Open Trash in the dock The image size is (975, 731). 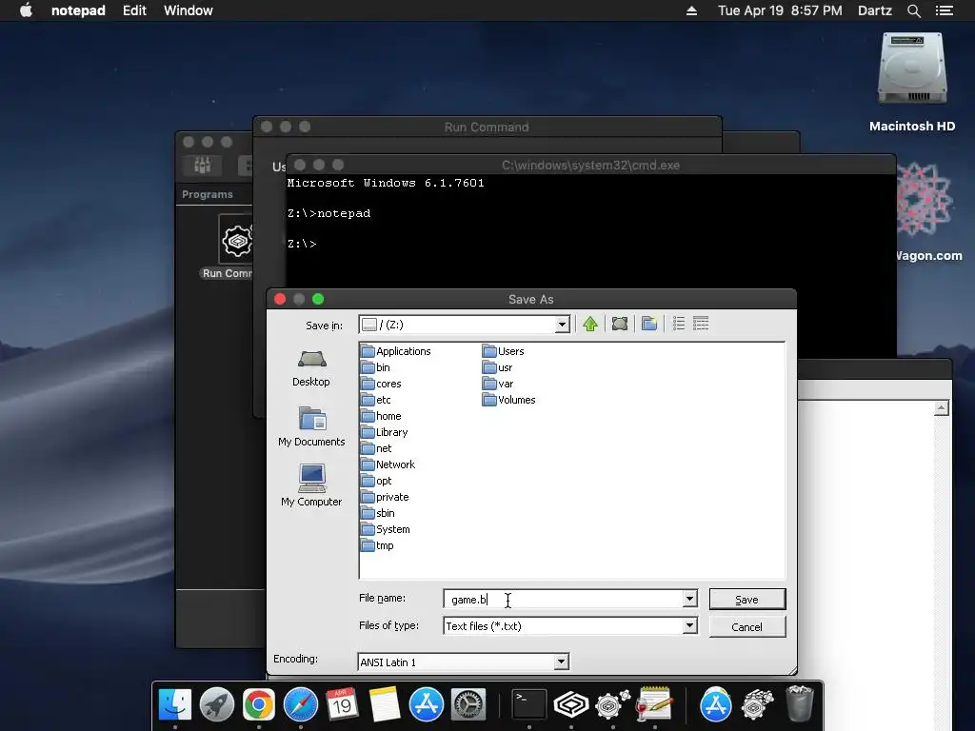point(799,705)
